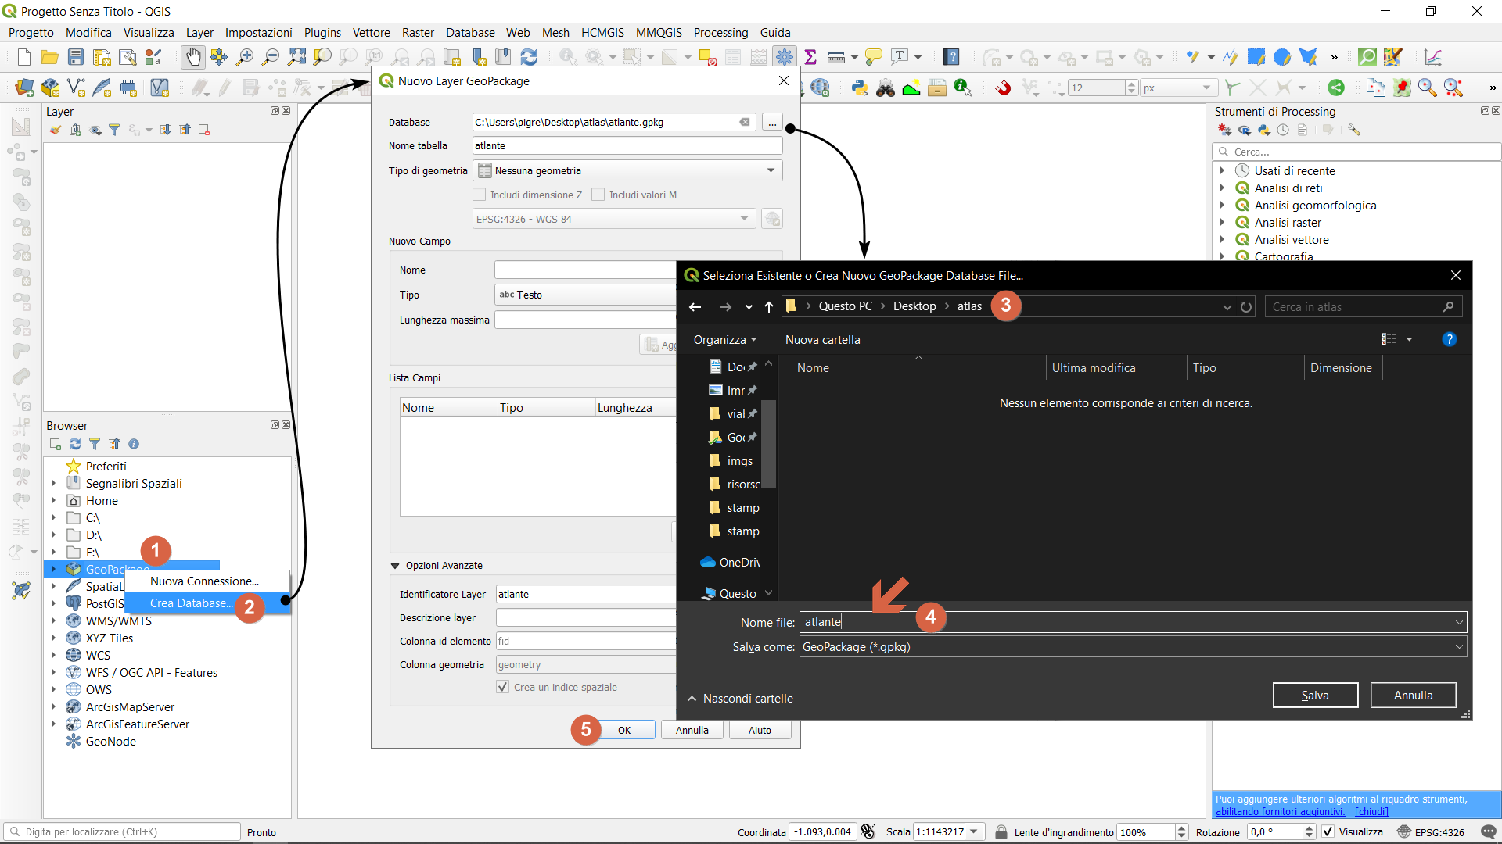Click the Salva button
The width and height of the screenshot is (1502, 844).
[1315, 695]
